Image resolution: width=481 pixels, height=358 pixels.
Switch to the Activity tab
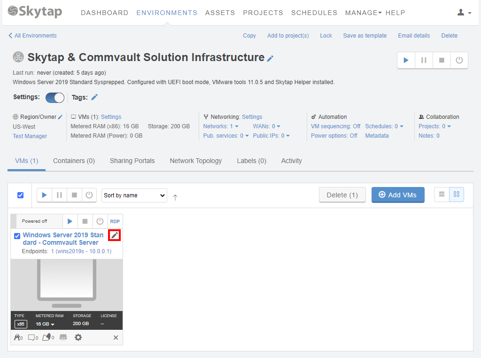point(291,161)
